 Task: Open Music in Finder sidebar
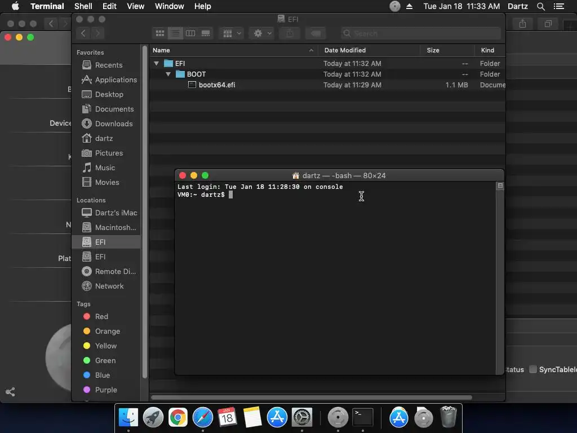pyautogui.click(x=106, y=167)
